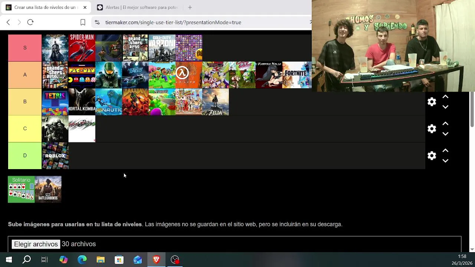Select the Batman game image in S tier
The image size is (475, 267).
(55, 48)
